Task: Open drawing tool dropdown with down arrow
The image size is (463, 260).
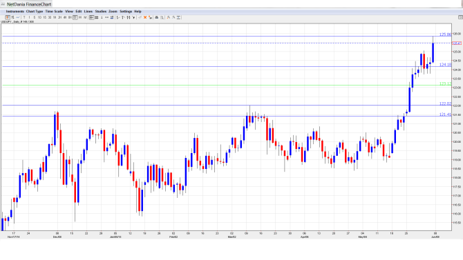Action: [x=133, y=18]
